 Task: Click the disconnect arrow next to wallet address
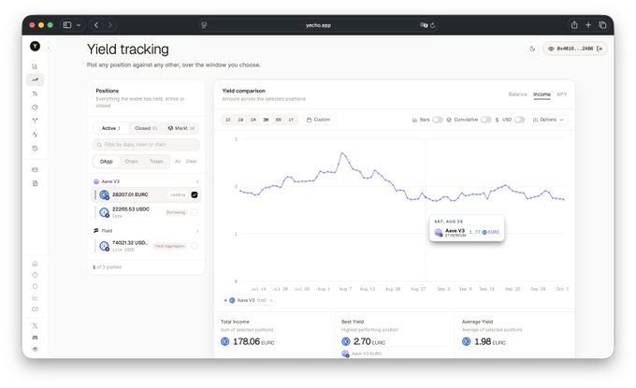point(600,49)
